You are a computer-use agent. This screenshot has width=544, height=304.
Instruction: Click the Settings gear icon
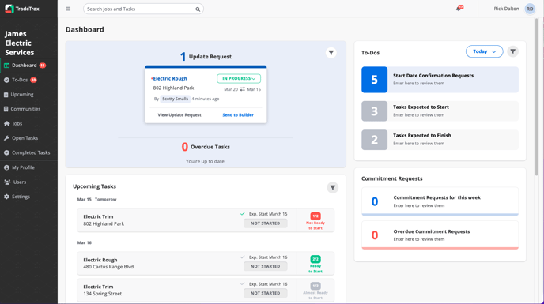(x=6, y=197)
